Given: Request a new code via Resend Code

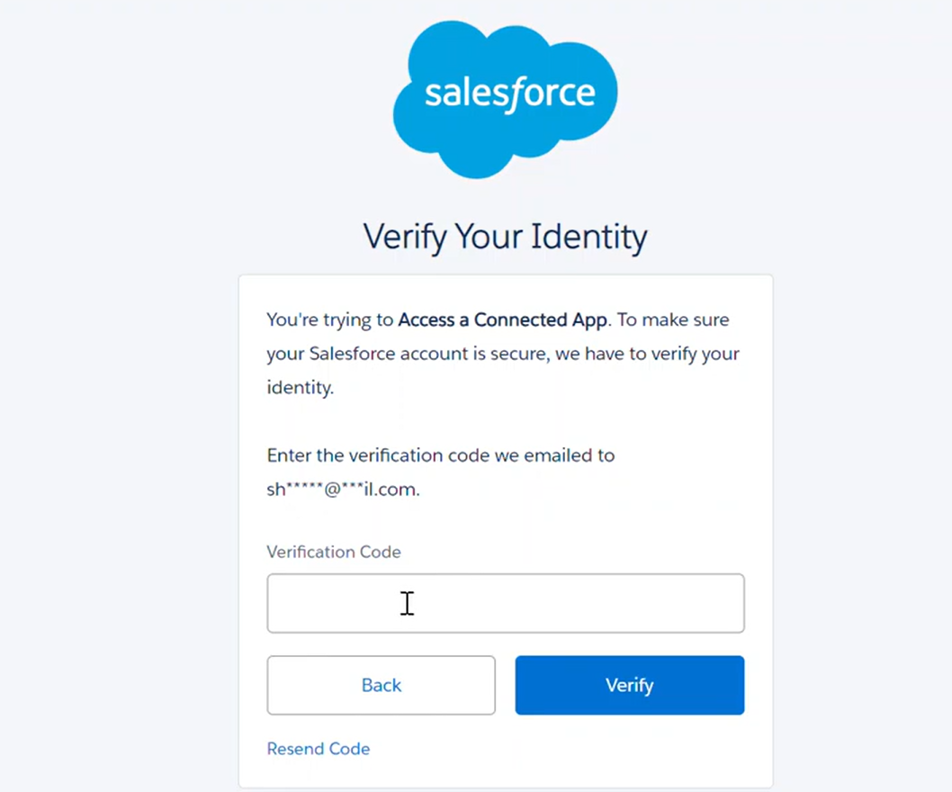Looking at the screenshot, I should point(319,749).
